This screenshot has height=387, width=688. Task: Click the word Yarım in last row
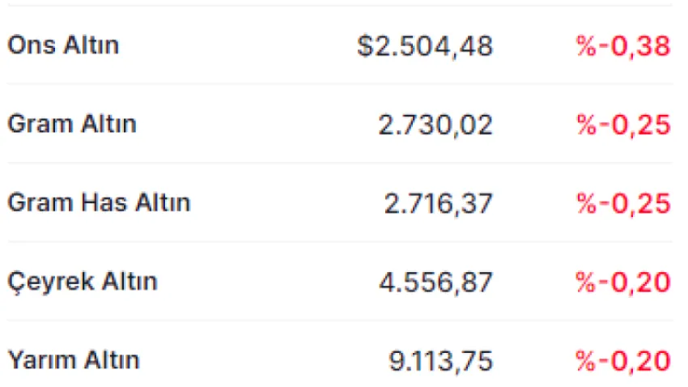click(42, 360)
